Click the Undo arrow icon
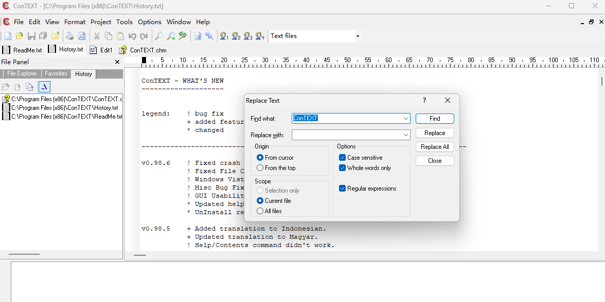This screenshot has height=302, width=605. coord(132,36)
